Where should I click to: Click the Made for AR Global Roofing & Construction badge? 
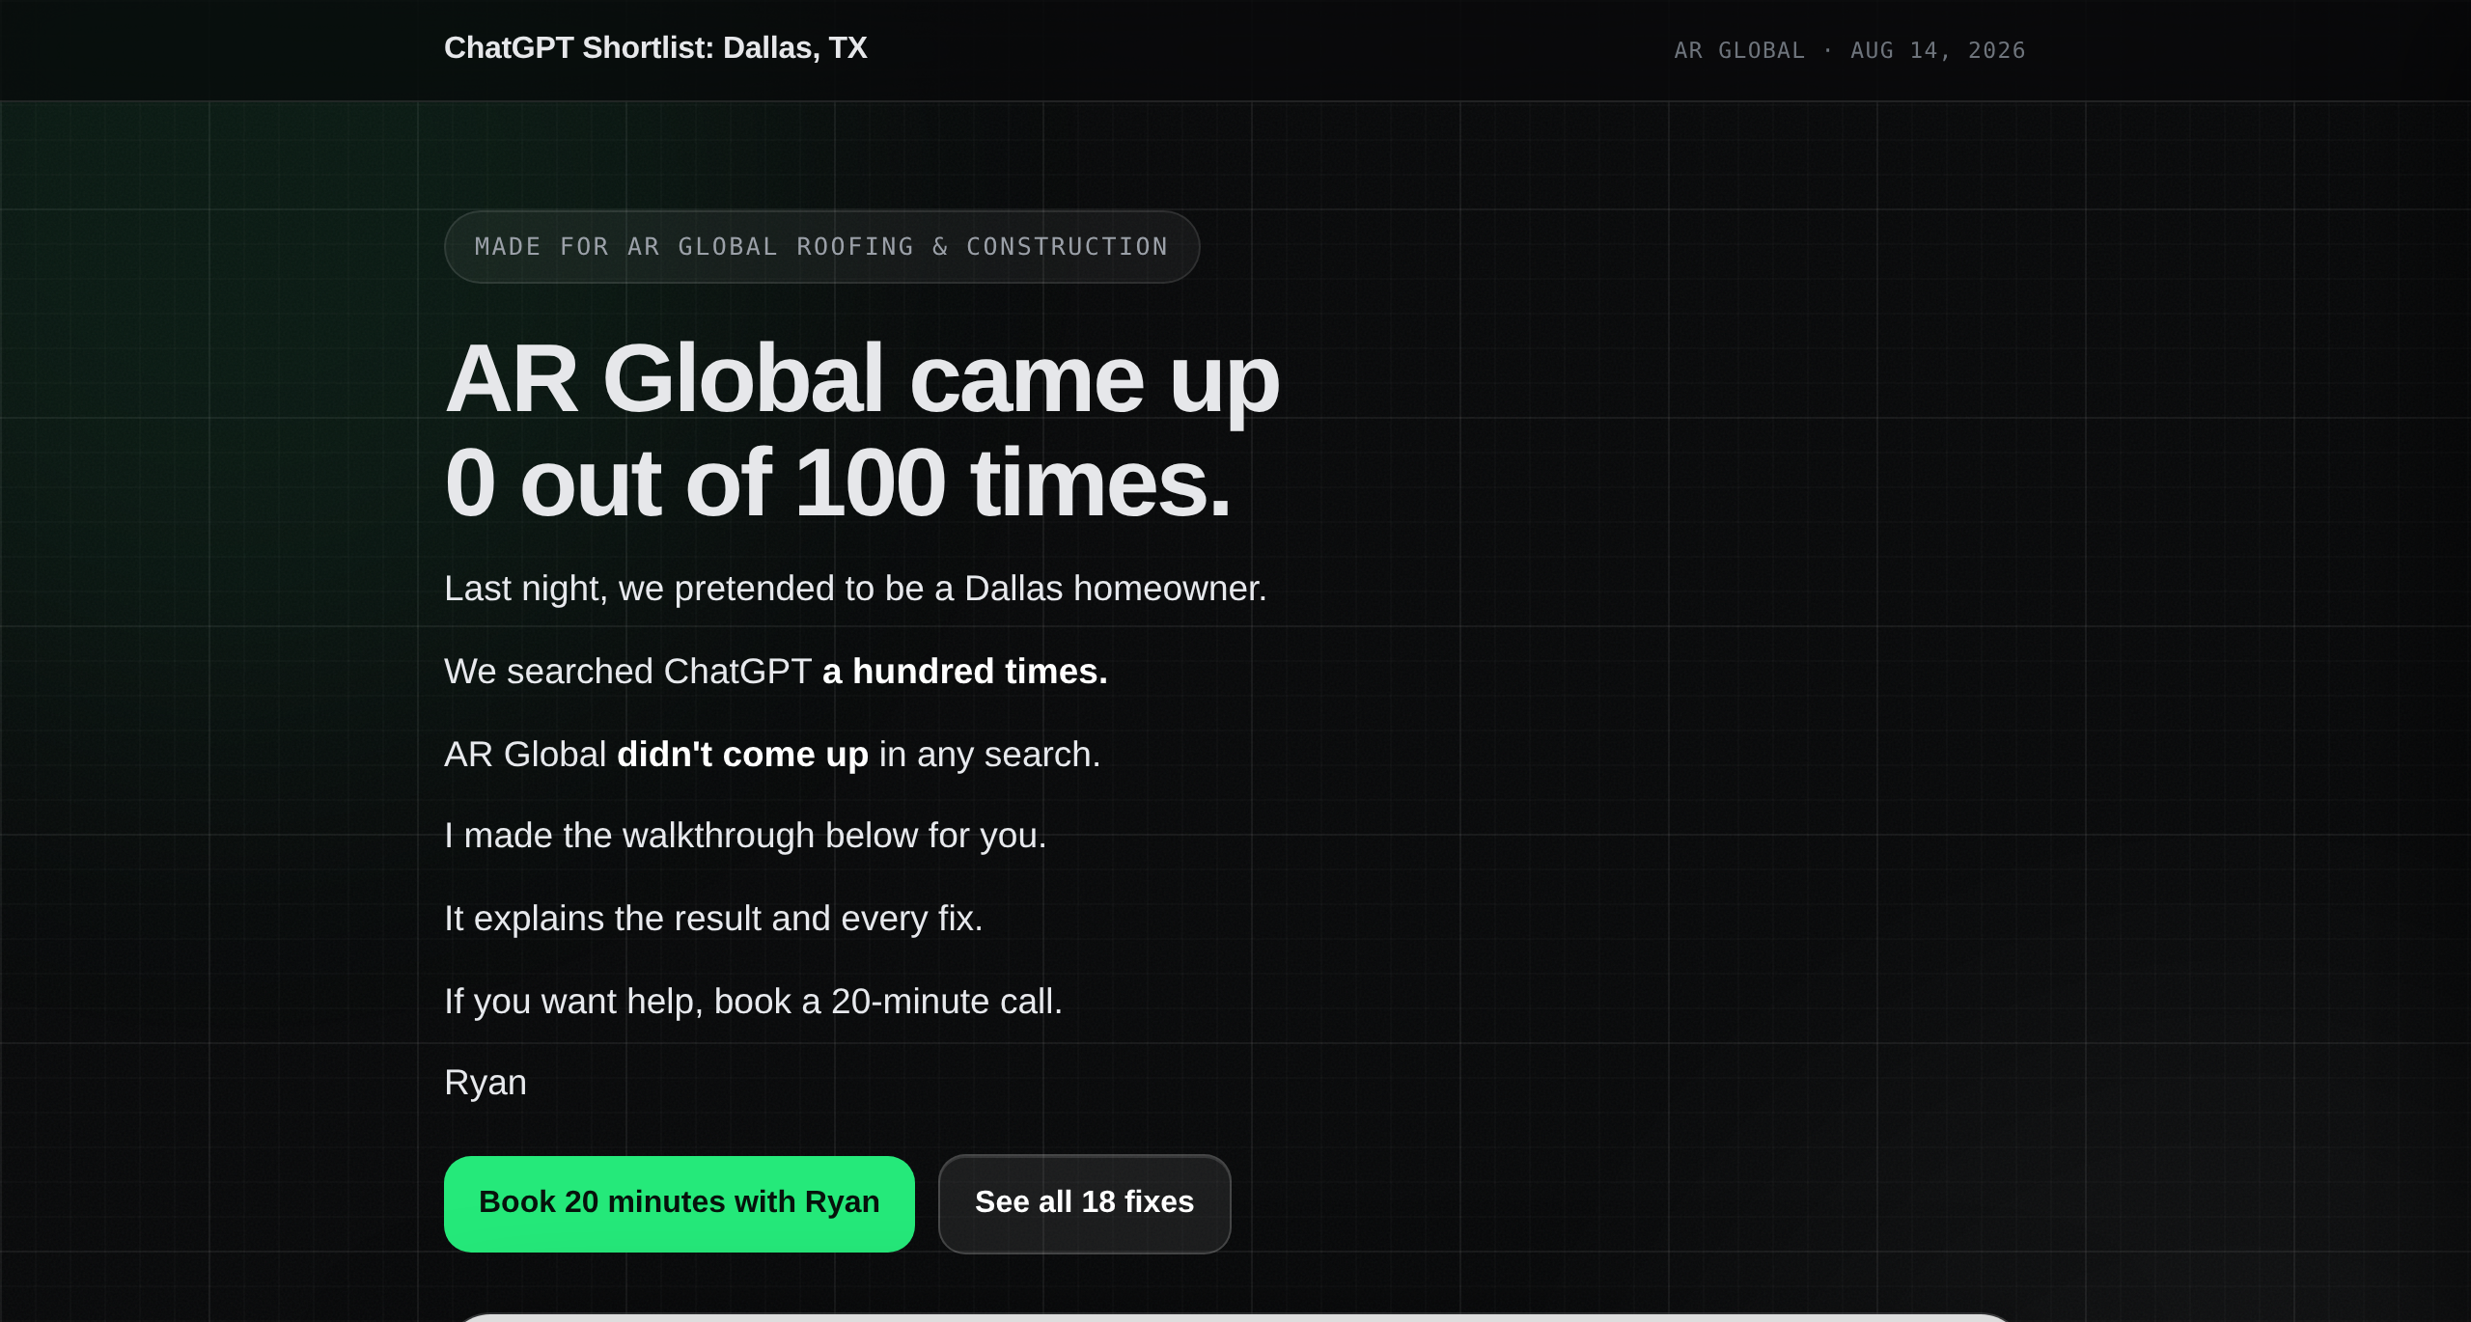coord(821,247)
